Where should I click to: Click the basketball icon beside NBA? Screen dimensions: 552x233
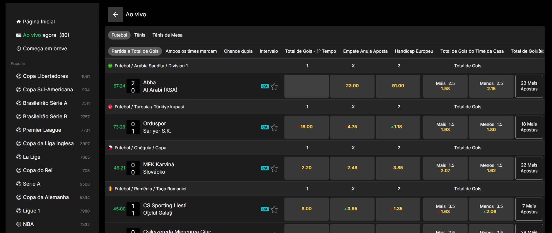pyautogui.click(x=19, y=224)
